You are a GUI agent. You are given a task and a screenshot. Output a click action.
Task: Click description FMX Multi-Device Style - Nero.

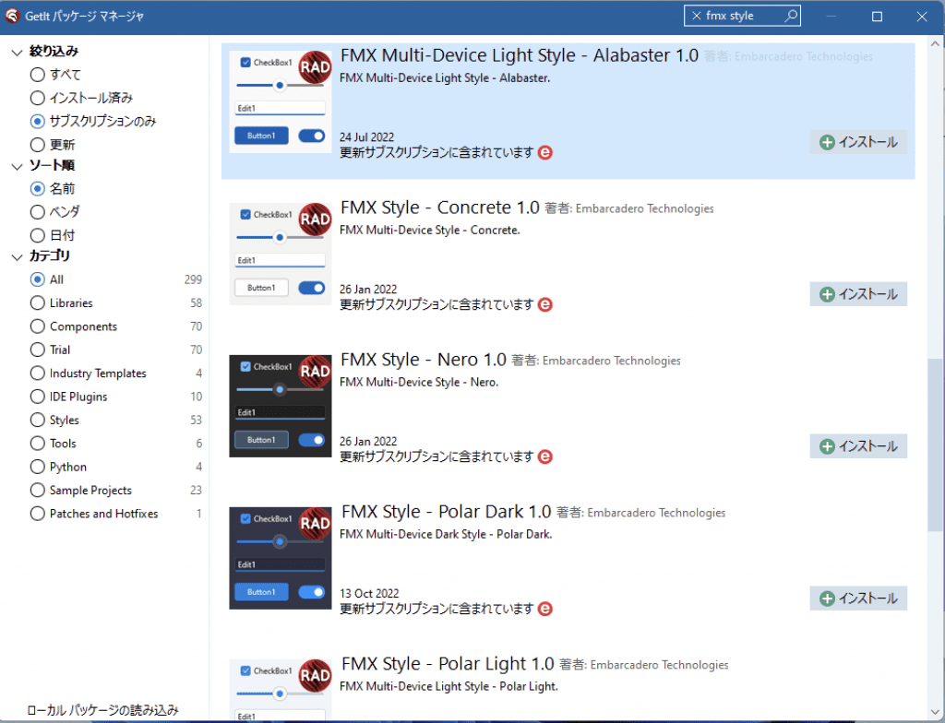point(419,382)
